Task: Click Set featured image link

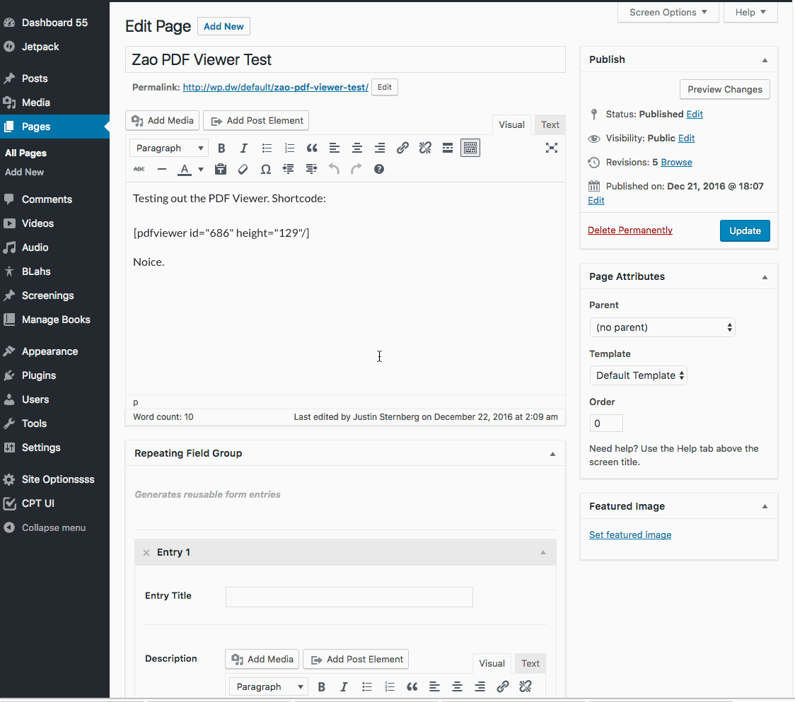Action: 630,534
